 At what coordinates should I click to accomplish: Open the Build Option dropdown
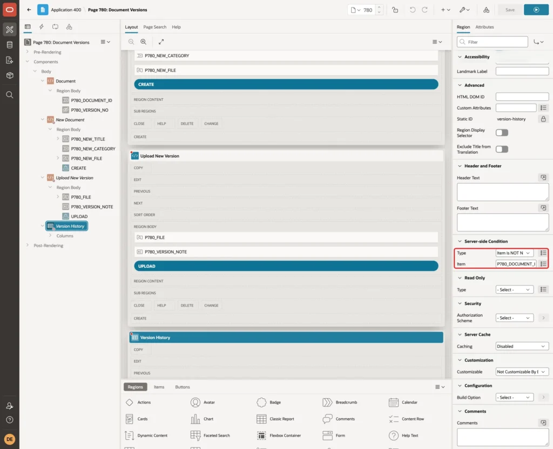click(x=514, y=398)
